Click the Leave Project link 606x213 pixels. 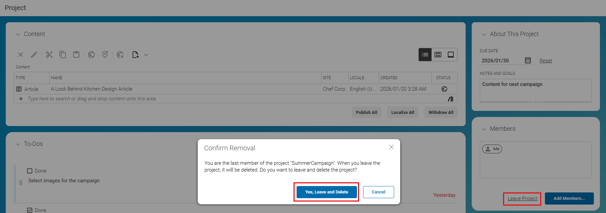(522, 199)
